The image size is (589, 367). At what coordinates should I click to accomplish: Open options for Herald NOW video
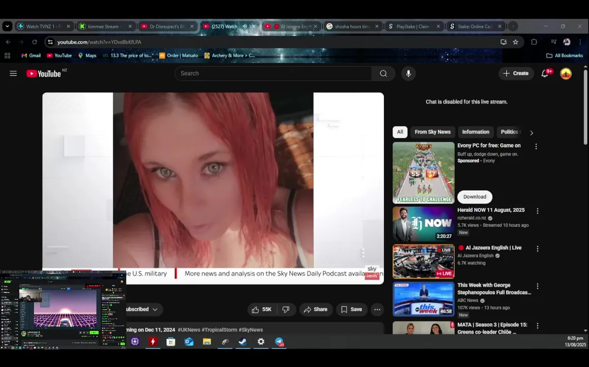pyautogui.click(x=537, y=211)
